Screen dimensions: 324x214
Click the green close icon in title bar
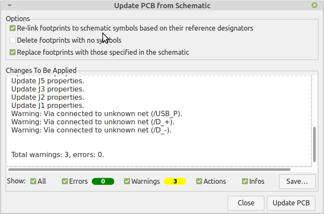pyautogui.click(x=314, y=5)
